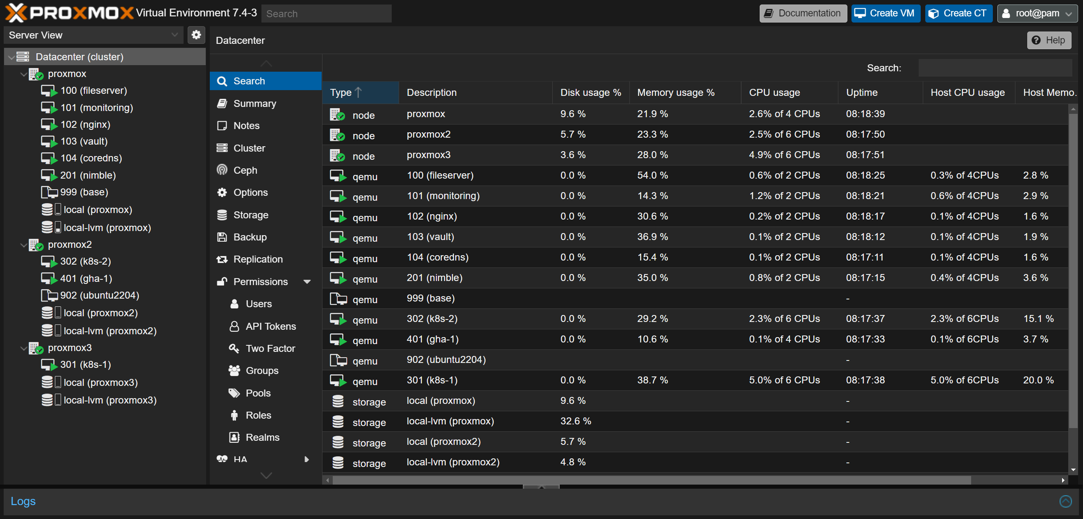
Task: Collapse the Permissions submenu arrow
Action: [307, 282]
